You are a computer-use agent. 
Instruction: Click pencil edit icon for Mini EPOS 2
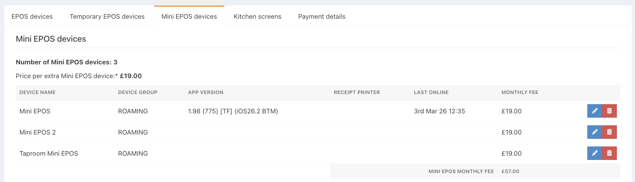click(594, 132)
